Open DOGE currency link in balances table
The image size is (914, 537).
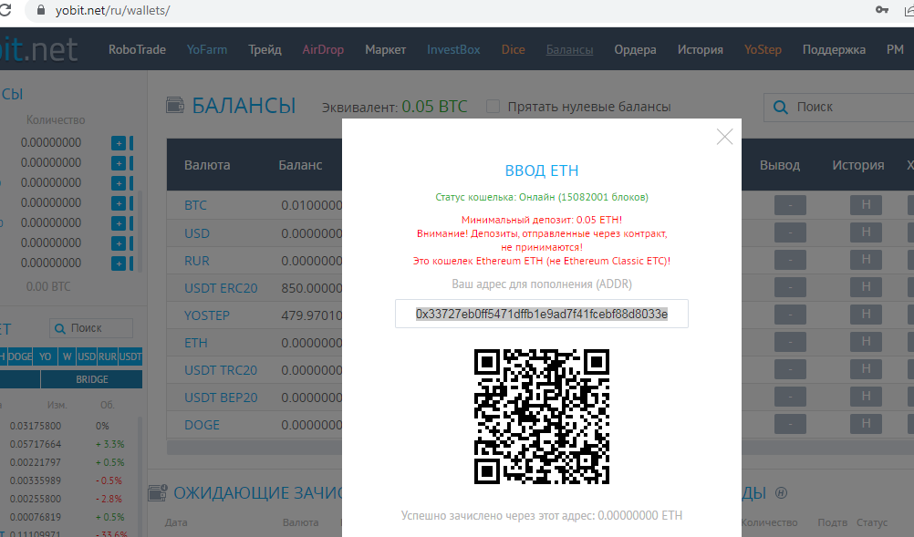pos(202,425)
